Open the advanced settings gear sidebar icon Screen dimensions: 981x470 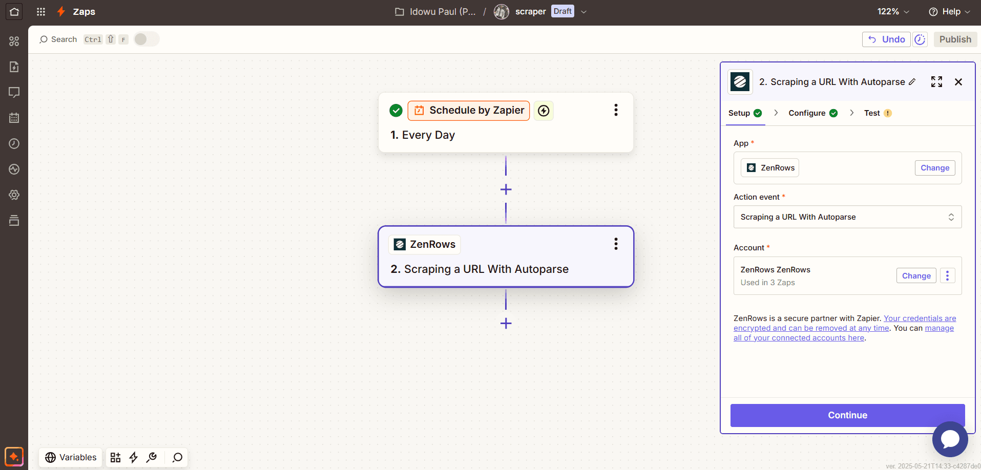tap(14, 195)
